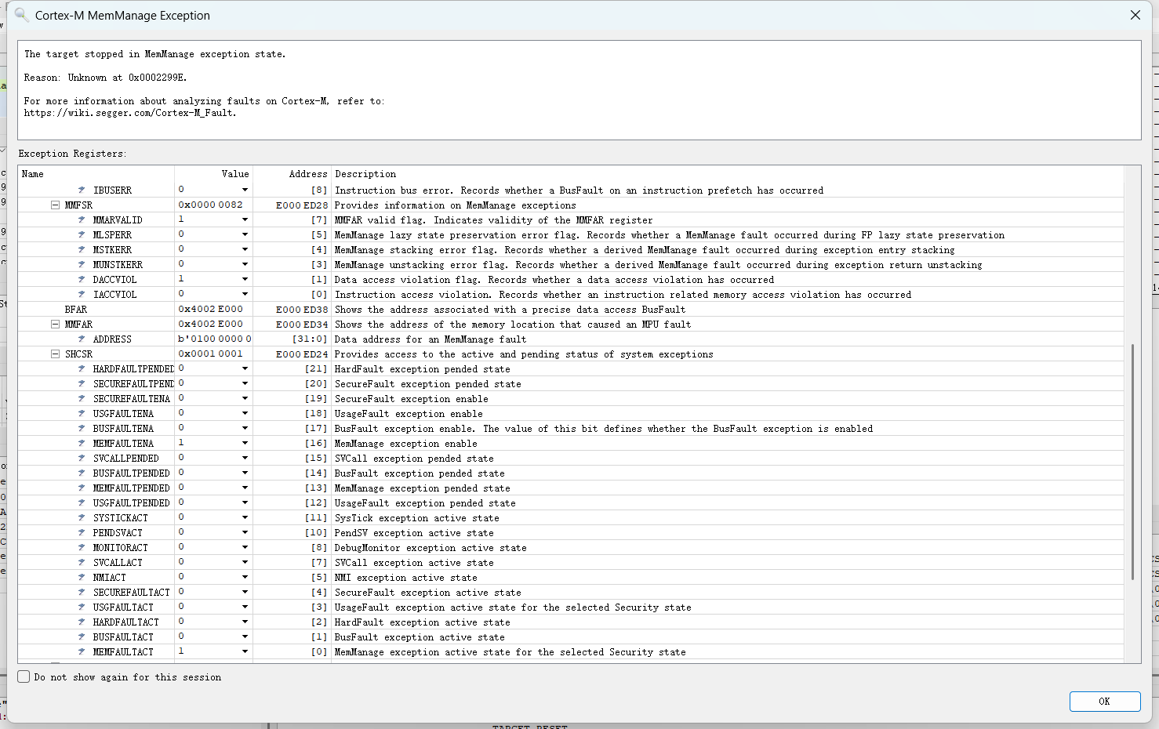The height and width of the screenshot is (729, 1159).
Task: Click the PENDSVACT lightning bolt icon
Action: click(x=82, y=532)
